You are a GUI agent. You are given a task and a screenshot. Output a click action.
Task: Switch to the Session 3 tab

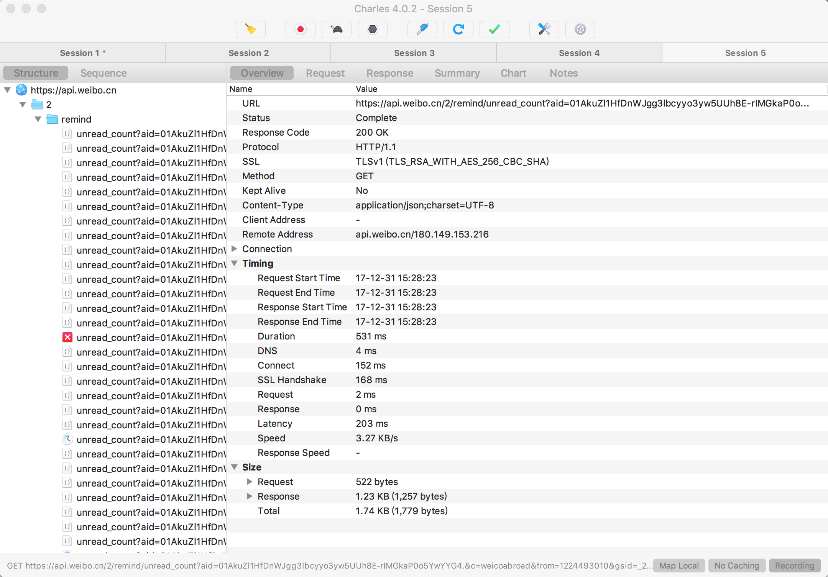pos(414,53)
